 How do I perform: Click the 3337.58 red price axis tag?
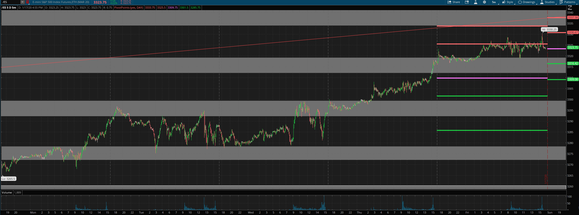(x=573, y=17)
